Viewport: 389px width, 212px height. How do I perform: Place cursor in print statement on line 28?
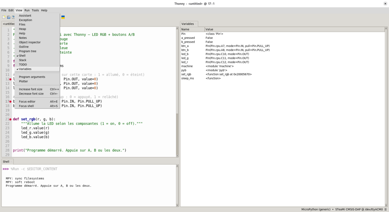click(x=69, y=150)
